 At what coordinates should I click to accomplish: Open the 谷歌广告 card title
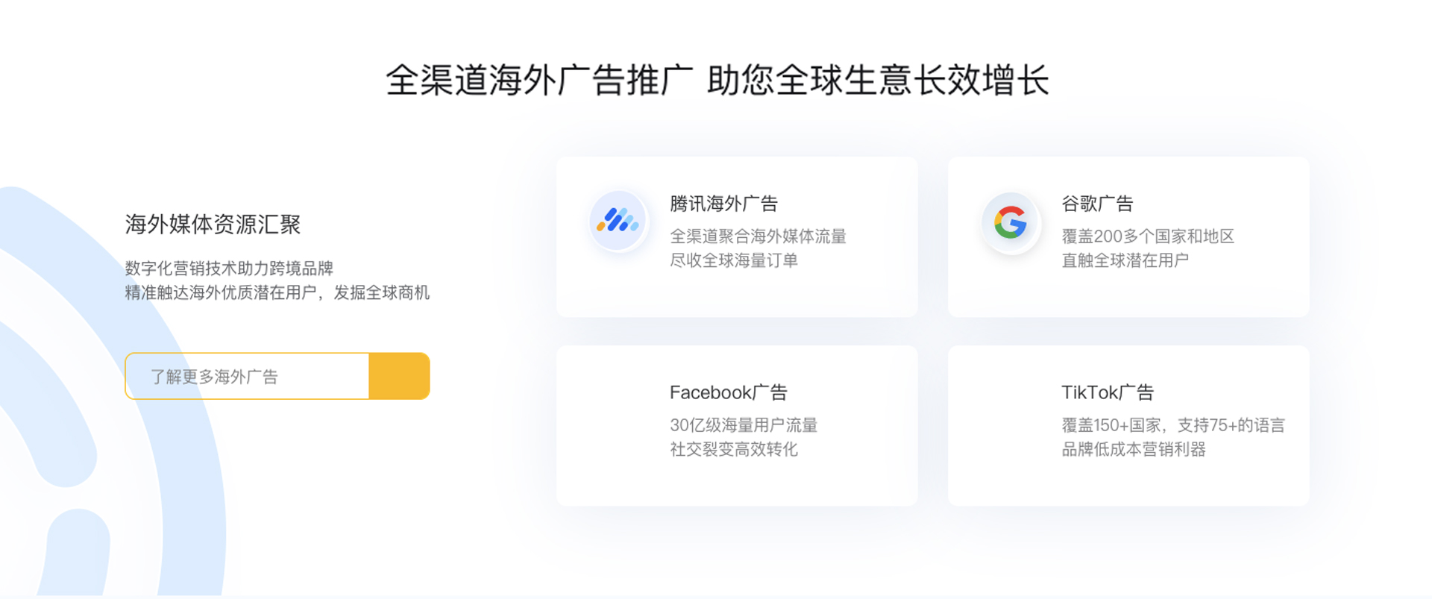tap(1096, 204)
